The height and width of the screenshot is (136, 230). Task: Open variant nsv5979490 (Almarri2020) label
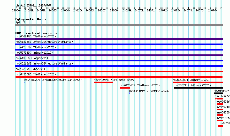pyautogui.click(x=34, y=53)
